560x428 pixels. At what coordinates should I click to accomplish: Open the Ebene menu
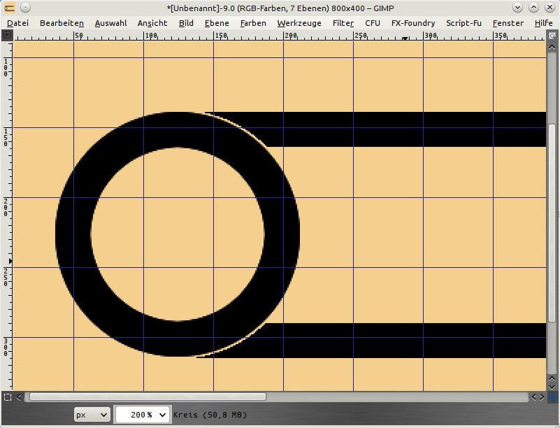tap(216, 23)
